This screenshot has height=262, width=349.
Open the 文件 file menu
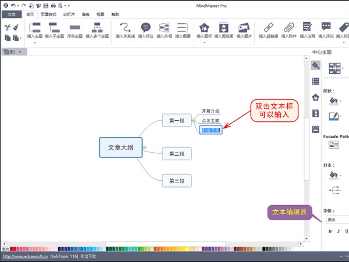tap(12, 15)
